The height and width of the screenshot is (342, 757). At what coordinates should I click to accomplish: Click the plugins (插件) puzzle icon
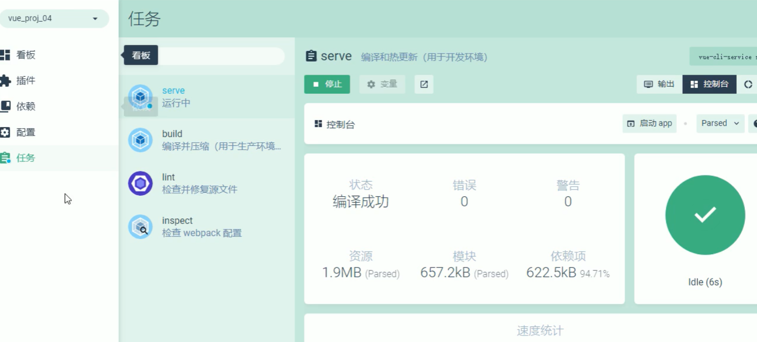pyautogui.click(x=5, y=81)
